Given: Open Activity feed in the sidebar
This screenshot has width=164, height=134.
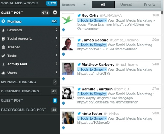Looking at the screenshot, I should 30,64.
